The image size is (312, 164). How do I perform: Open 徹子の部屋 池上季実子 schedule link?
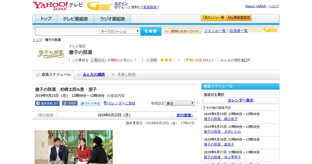pyautogui.click(x=222, y=157)
